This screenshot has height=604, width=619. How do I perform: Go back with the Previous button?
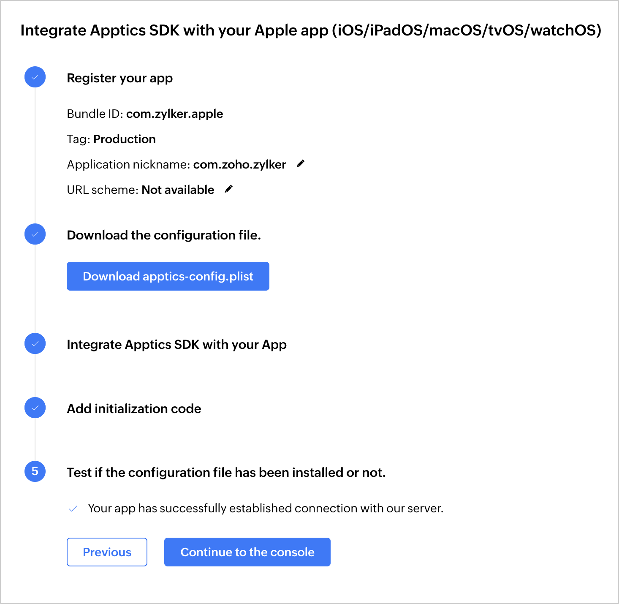click(107, 552)
